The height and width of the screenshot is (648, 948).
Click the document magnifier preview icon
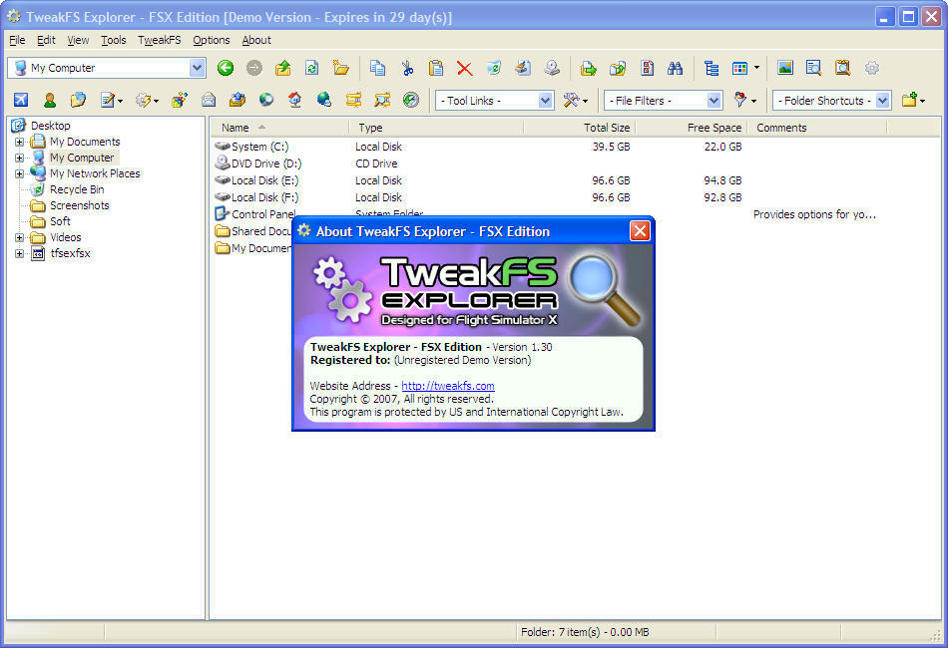(x=813, y=68)
